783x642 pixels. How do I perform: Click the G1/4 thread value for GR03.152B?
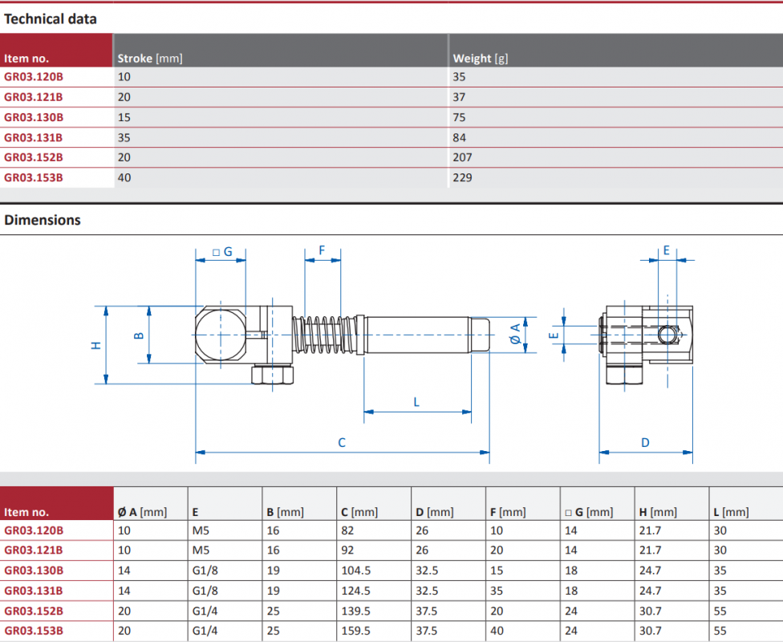click(x=205, y=611)
